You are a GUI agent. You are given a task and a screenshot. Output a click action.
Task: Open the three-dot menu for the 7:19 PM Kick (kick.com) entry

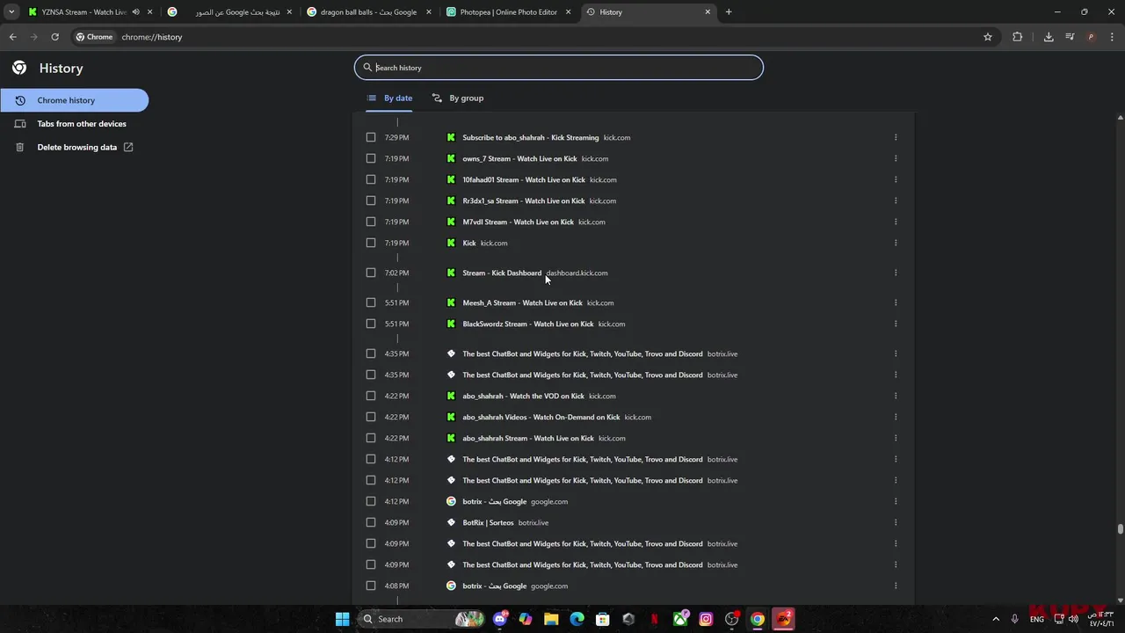[896, 243]
